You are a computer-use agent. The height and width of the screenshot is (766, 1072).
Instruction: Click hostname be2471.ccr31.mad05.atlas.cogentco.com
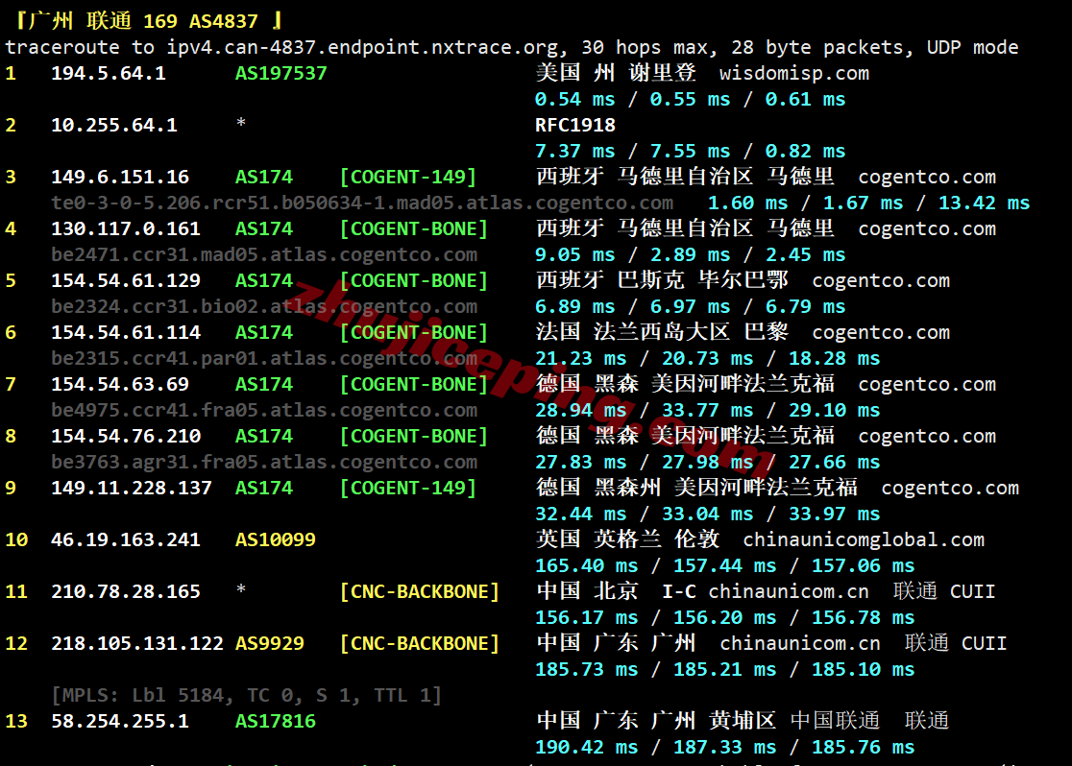(x=264, y=255)
